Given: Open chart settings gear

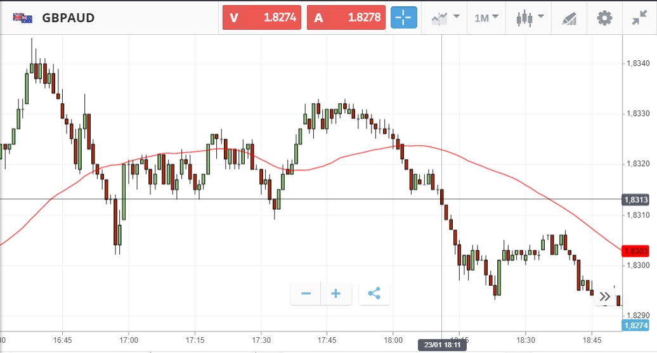Looking at the screenshot, I should pos(604,18).
